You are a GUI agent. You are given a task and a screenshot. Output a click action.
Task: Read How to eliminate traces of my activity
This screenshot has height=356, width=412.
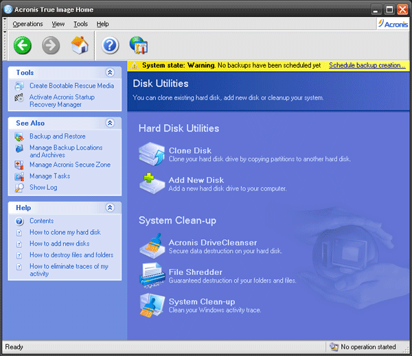(x=69, y=270)
